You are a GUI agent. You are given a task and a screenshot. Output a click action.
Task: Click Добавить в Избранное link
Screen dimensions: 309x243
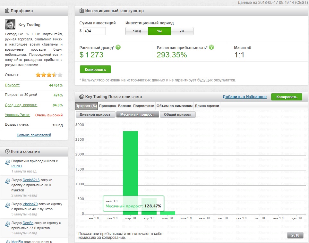coord(245,97)
